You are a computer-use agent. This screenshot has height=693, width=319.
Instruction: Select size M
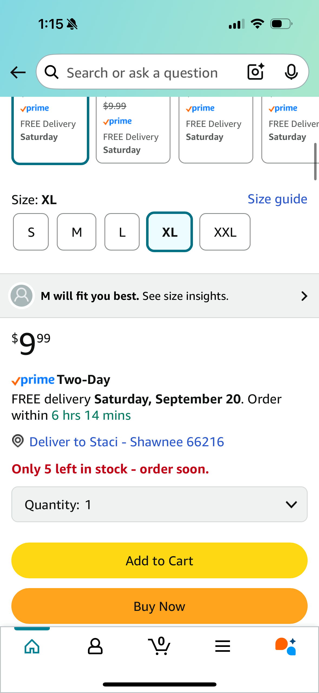(77, 232)
